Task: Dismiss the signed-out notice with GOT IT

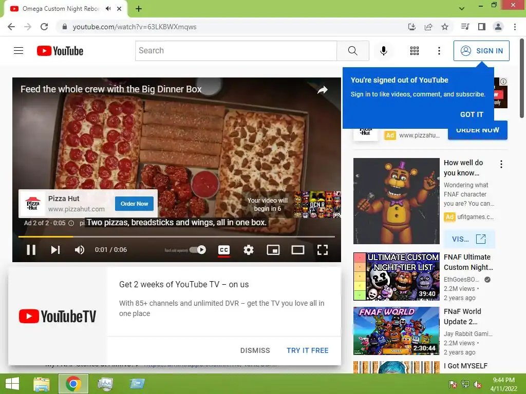Action: point(472,114)
